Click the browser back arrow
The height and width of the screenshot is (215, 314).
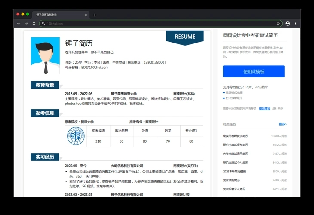click(18, 23)
